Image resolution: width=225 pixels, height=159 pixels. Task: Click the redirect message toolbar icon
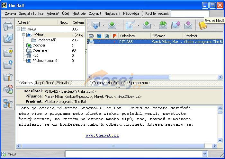pos(188,25)
